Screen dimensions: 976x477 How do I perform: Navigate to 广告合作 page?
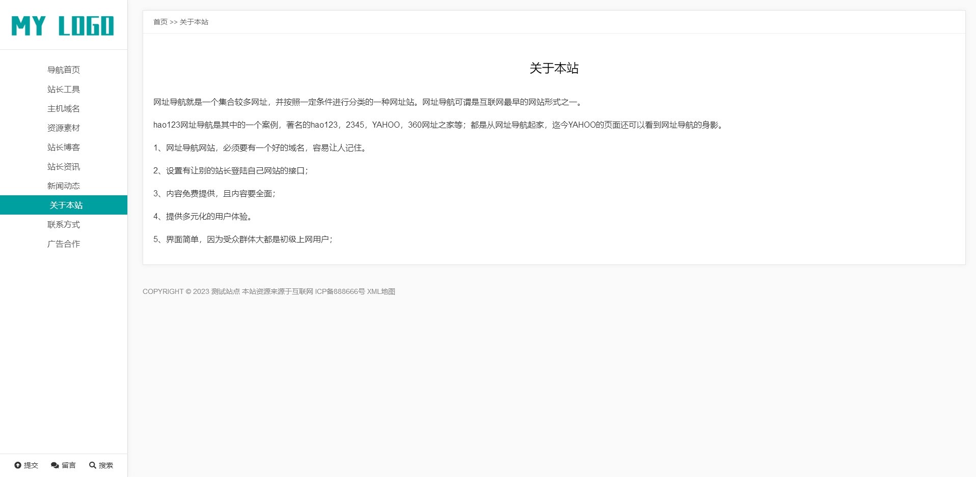[x=63, y=244]
